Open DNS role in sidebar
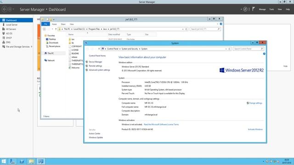The height and width of the screenshot is (165, 294). (8, 42)
